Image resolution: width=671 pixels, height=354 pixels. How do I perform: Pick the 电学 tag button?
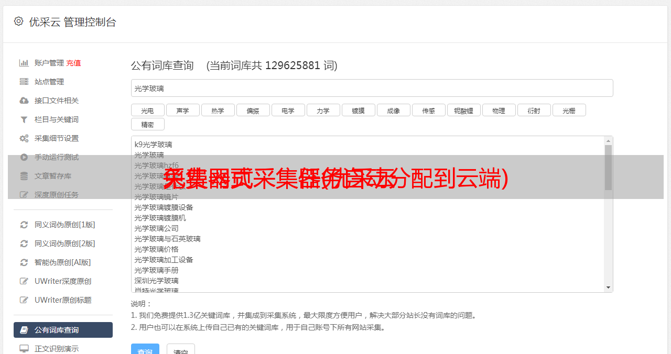click(x=288, y=110)
